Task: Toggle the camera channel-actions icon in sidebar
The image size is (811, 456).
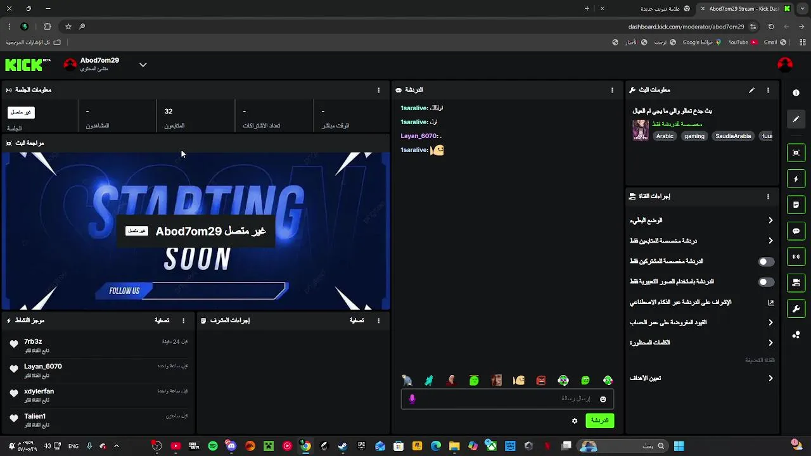Action: 796,282
